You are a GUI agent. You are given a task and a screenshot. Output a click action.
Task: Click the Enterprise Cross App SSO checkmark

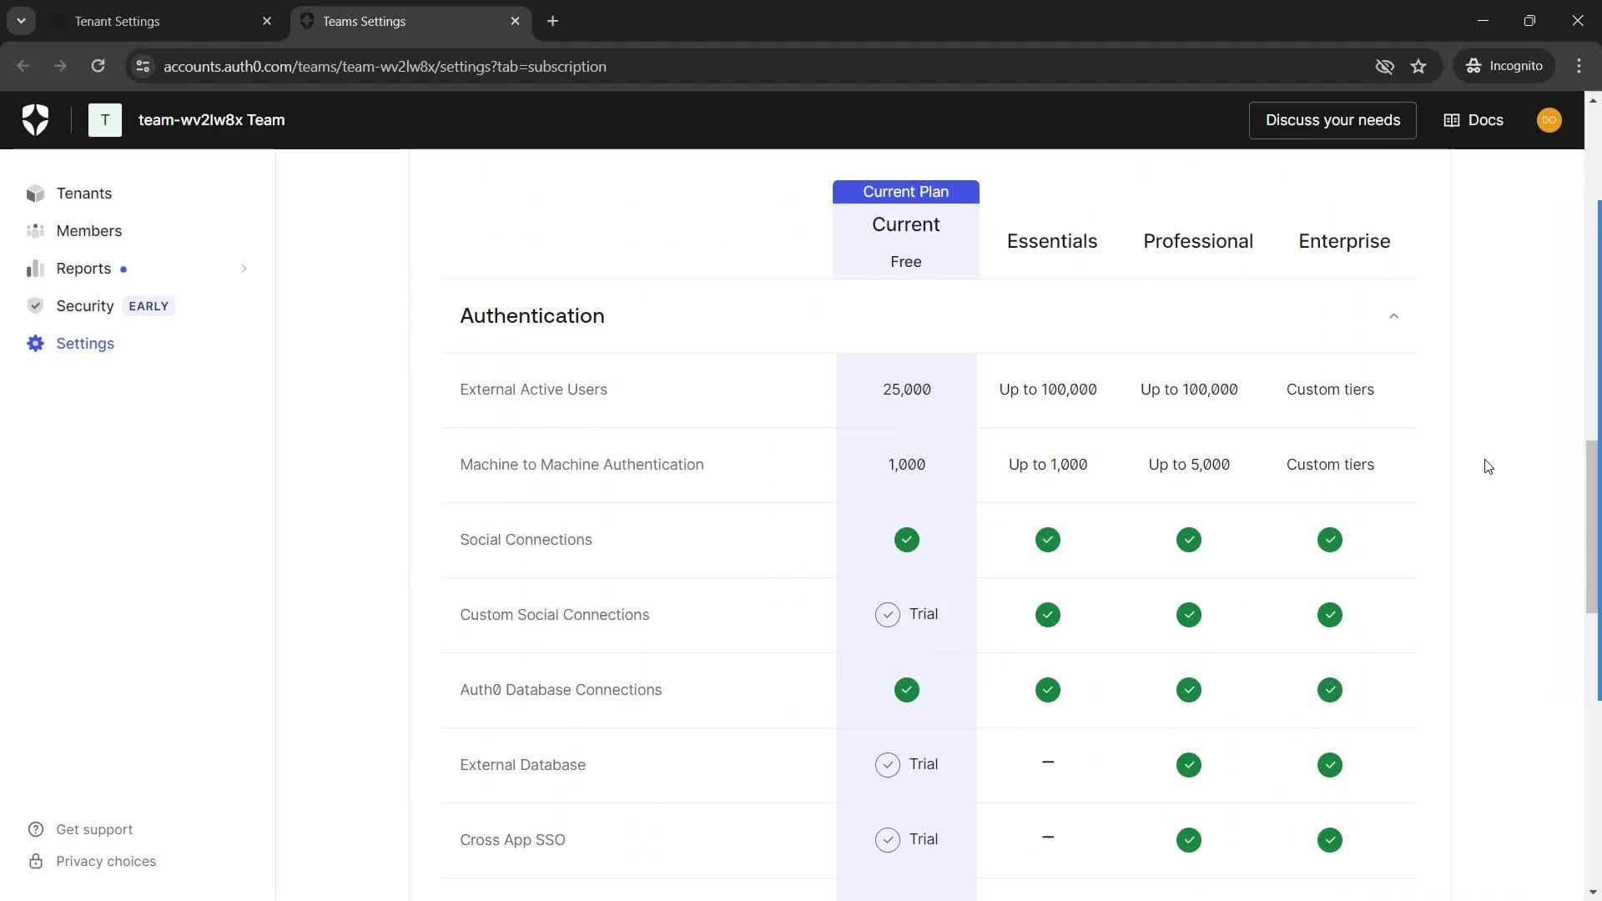point(1330,840)
